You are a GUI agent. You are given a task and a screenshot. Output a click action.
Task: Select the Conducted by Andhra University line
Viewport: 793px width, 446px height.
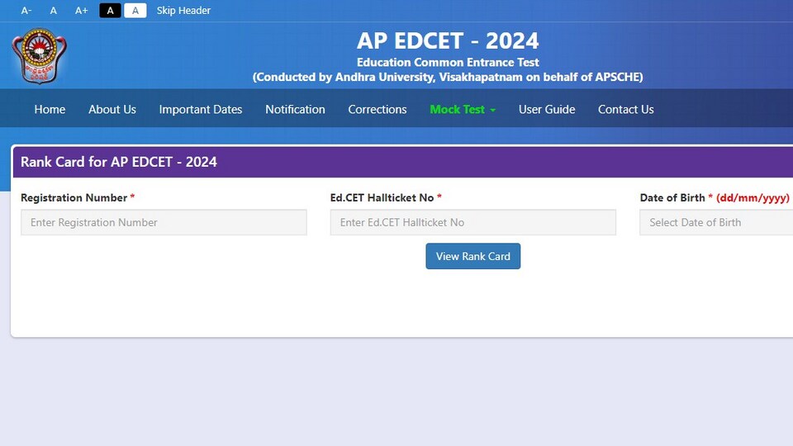point(448,77)
